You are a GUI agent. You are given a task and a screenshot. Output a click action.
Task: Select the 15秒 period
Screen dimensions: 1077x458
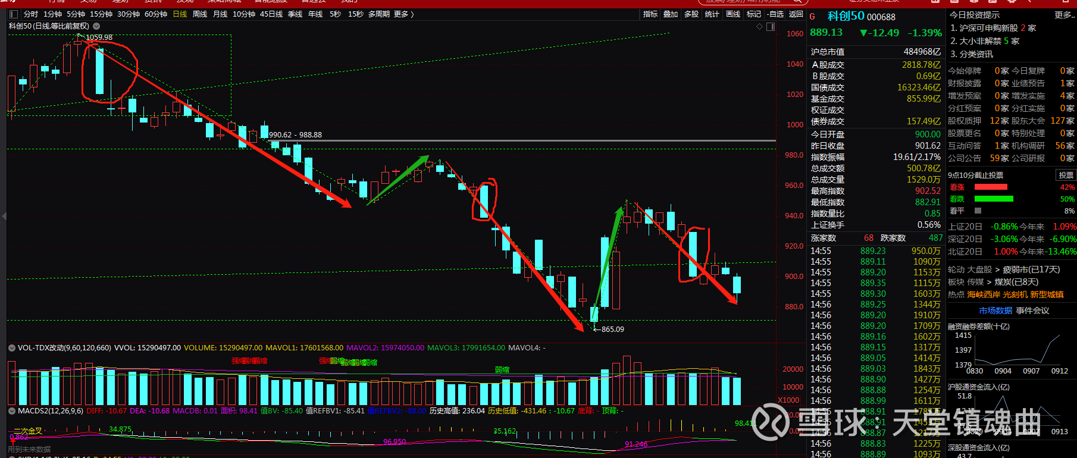pyautogui.click(x=355, y=14)
